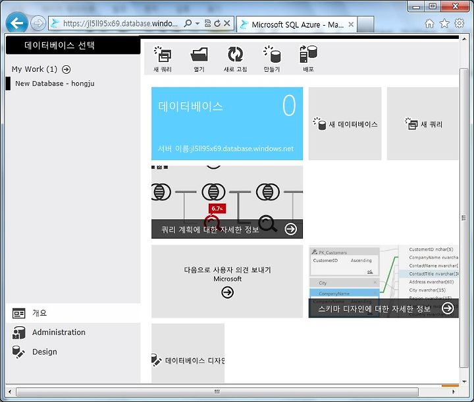Click the browser Home icon
Viewport: 474px width, 402px height.
(429, 24)
